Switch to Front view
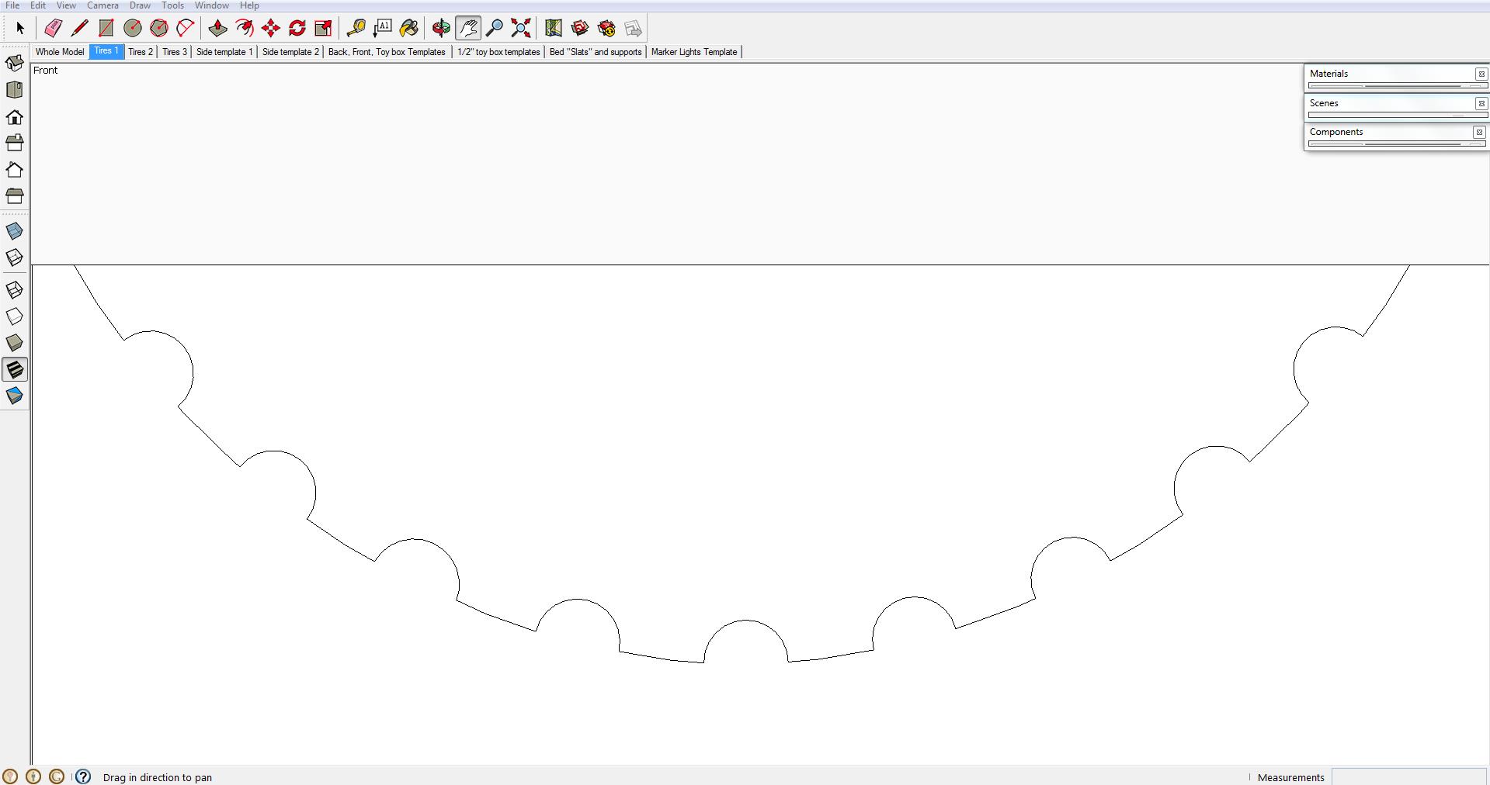 [x=15, y=116]
